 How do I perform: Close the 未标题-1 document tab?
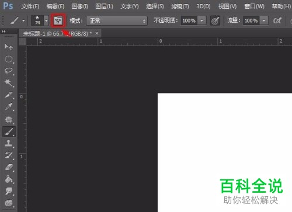coord(97,33)
